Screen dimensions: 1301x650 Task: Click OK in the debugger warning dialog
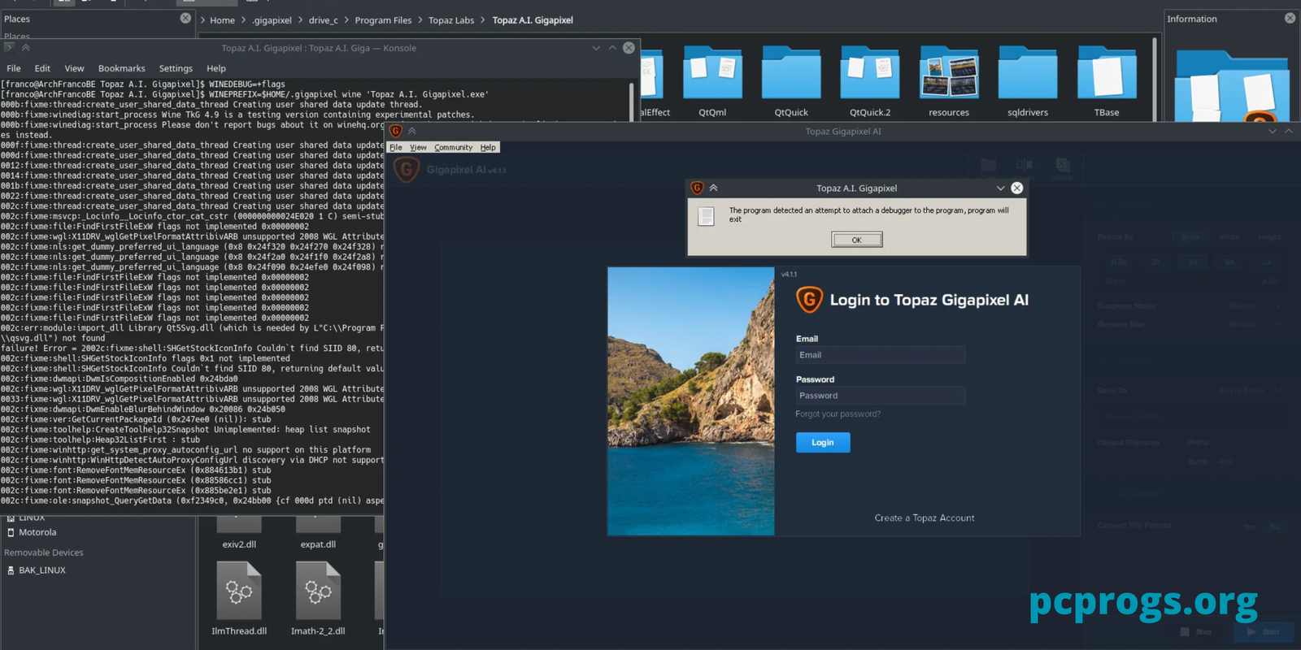point(856,240)
